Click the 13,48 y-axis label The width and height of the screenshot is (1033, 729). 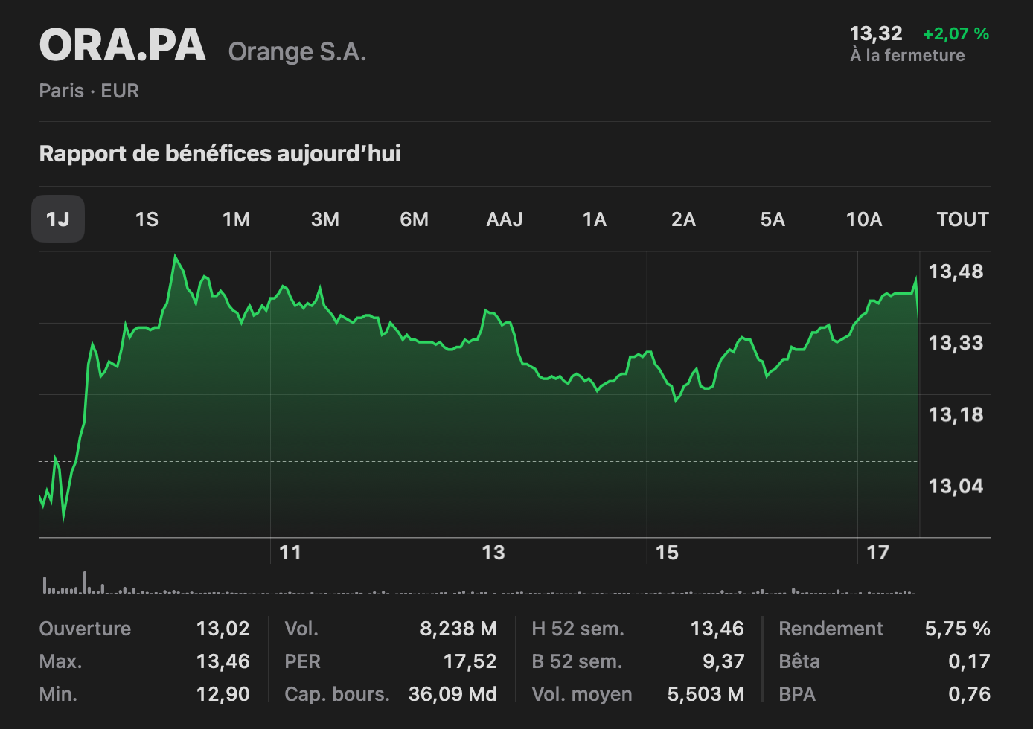click(x=956, y=272)
